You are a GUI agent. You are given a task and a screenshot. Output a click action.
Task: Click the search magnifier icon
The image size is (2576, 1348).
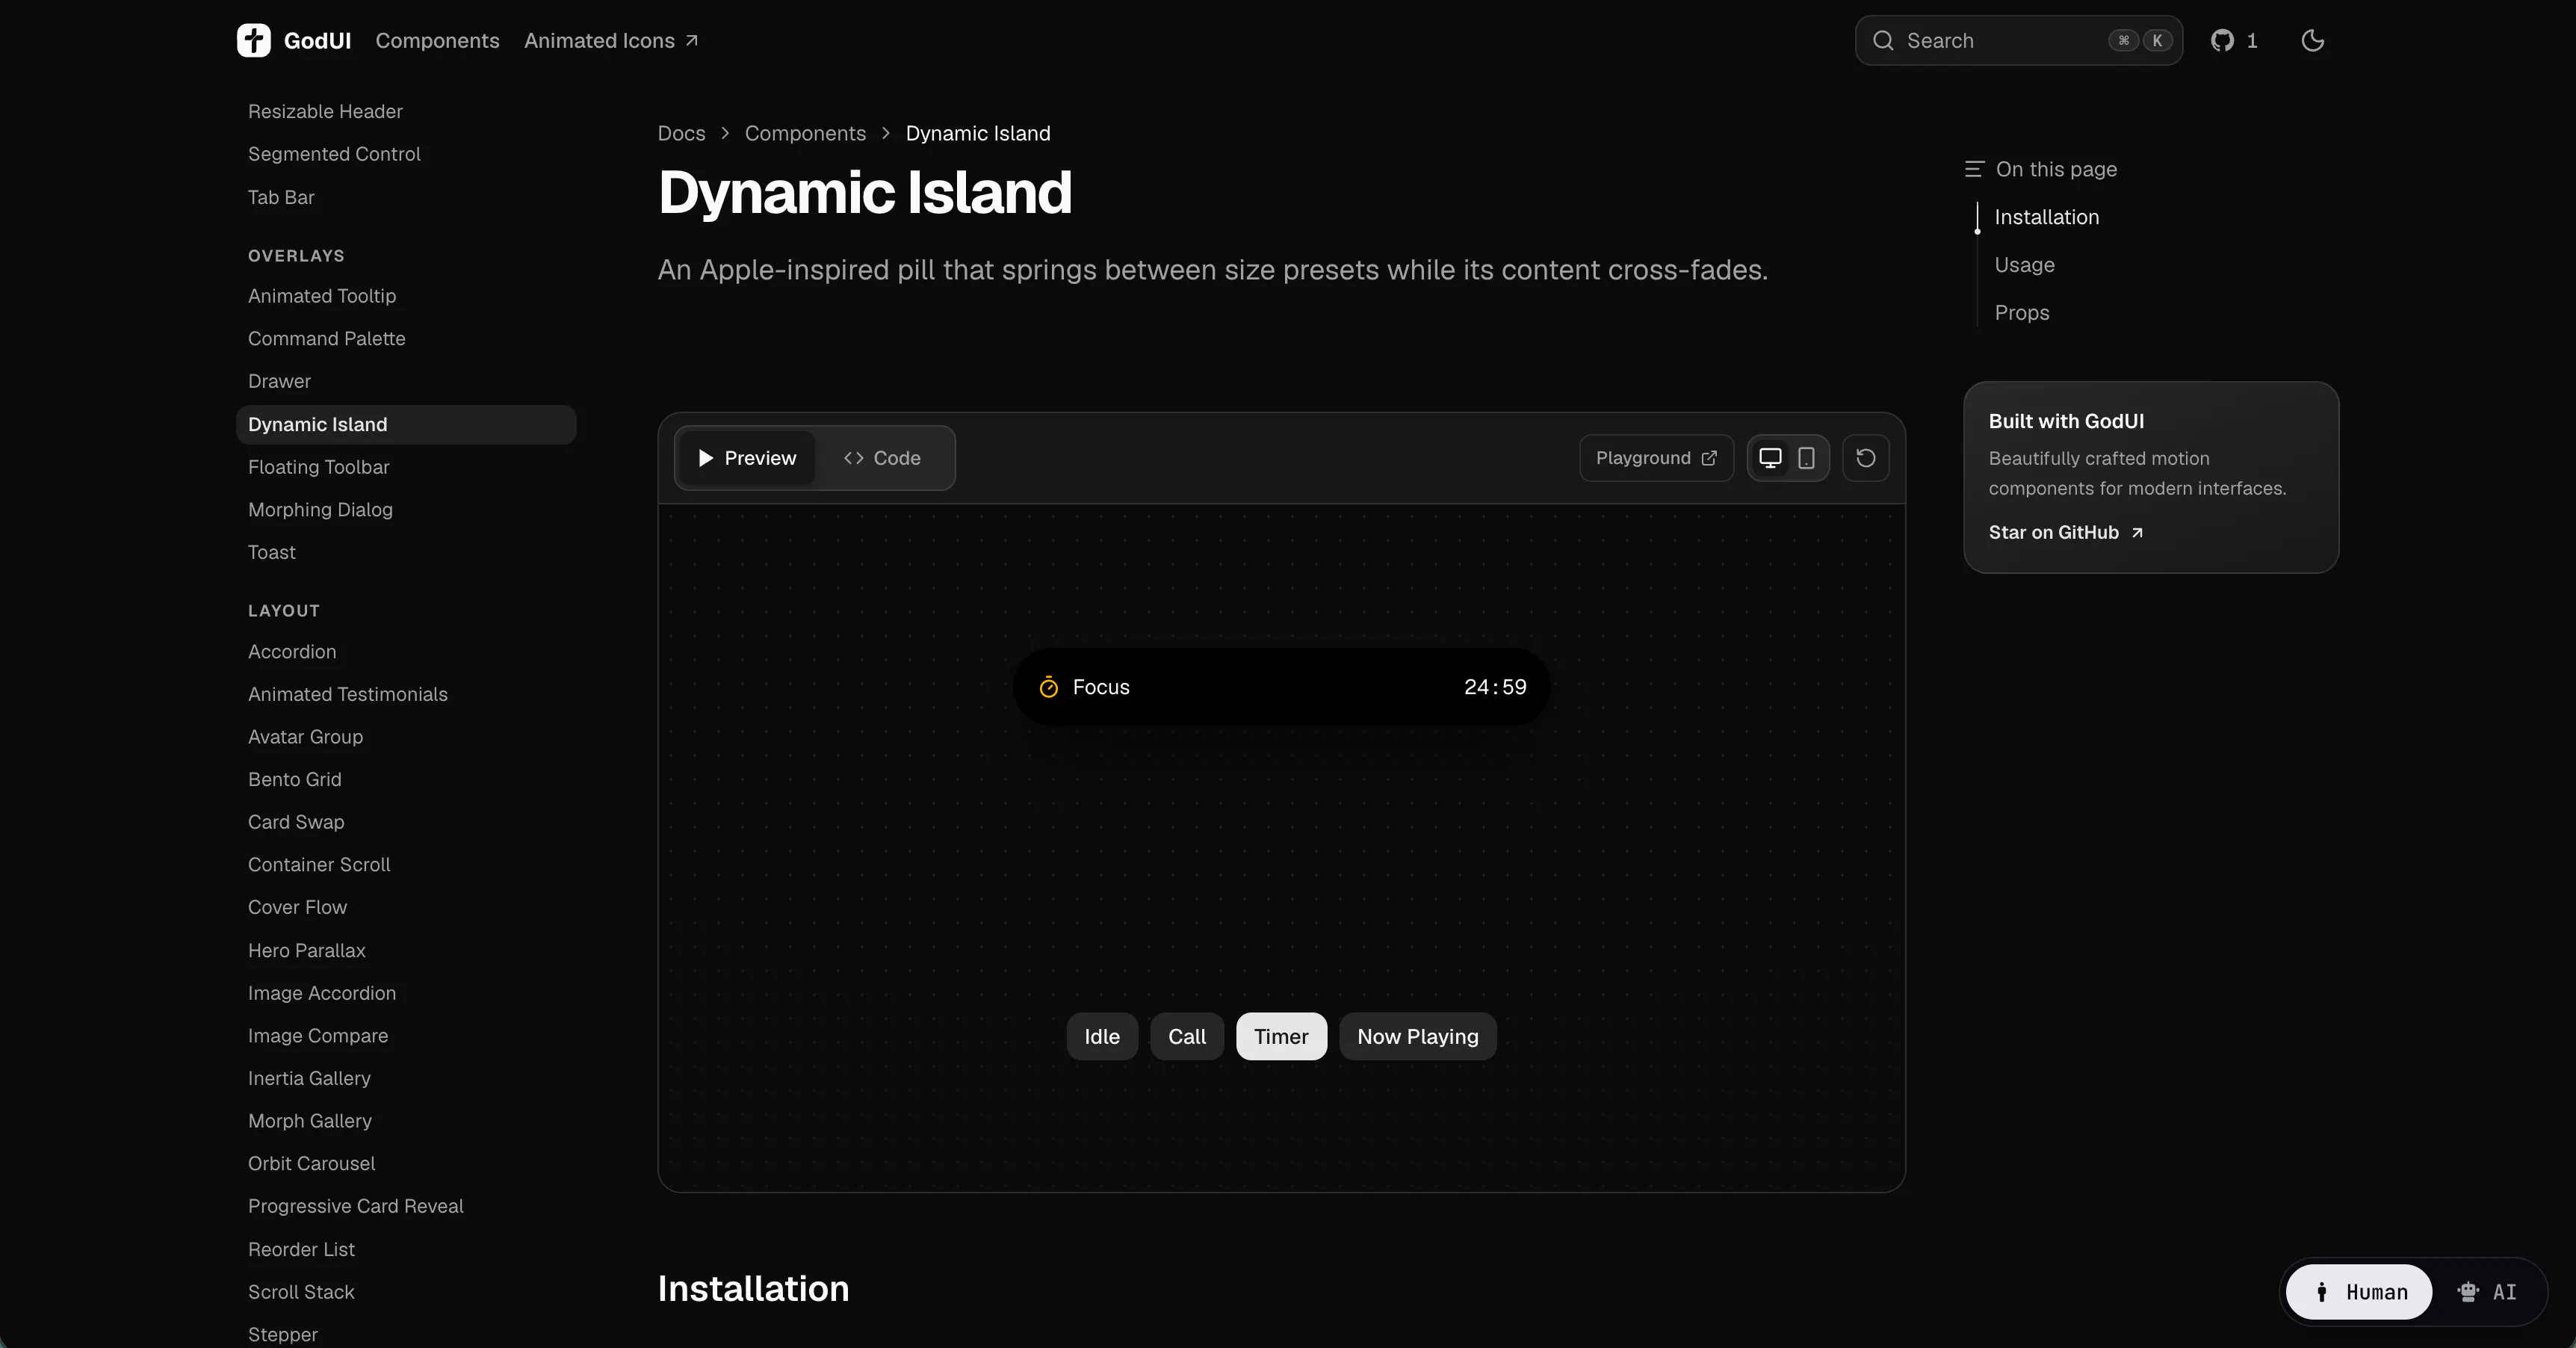click(1883, 40)
